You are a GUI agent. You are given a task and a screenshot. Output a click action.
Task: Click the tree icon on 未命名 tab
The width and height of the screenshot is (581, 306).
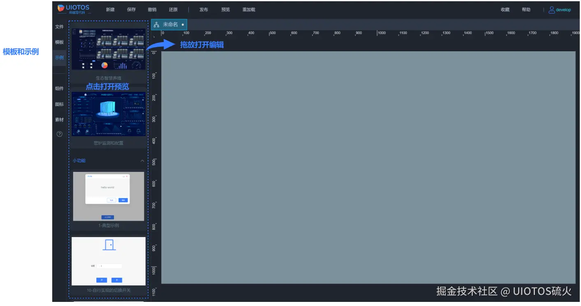point(156,25)
